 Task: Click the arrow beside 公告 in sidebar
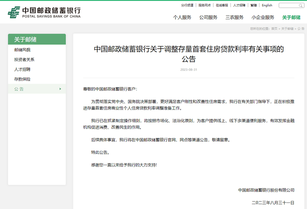(x=60, y=89)
